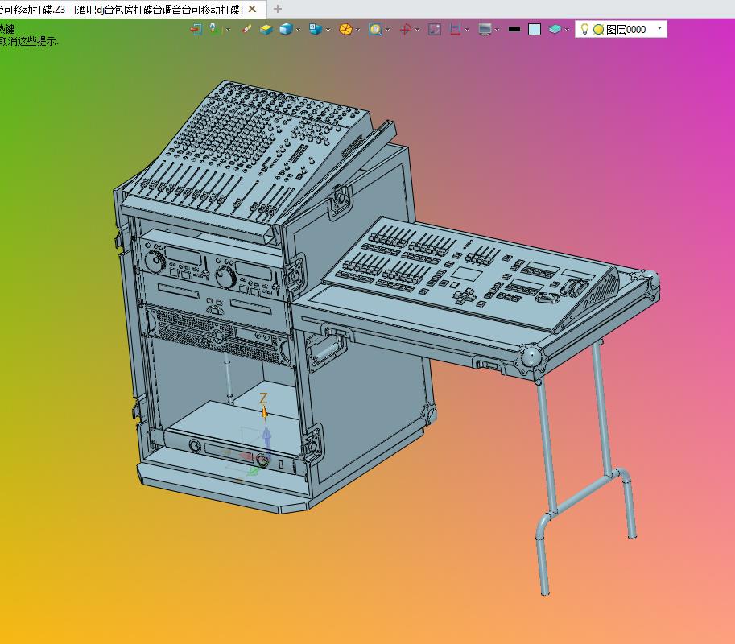Expand dropdown arrow beside blue cube icon
This screenshot has height=644, width=735.
299,30
